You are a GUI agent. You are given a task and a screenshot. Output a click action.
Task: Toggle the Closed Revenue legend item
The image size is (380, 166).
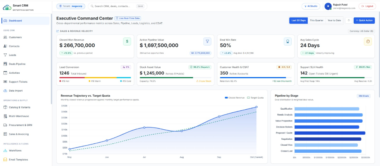(x=235, y=98)
